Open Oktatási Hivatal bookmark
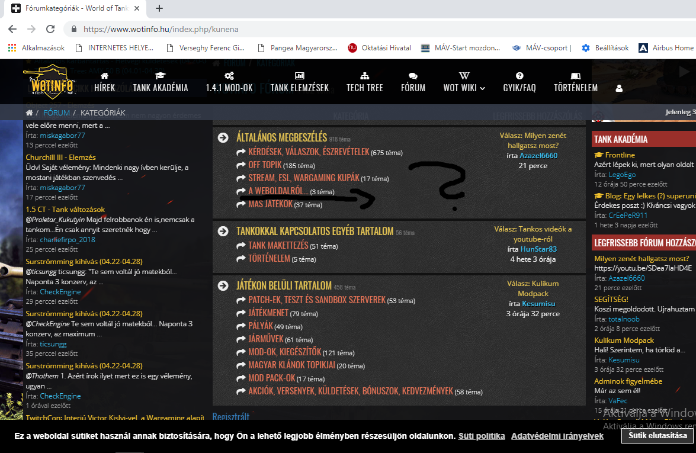This screenshot has height=453, width=696. [x=380, y=48]
